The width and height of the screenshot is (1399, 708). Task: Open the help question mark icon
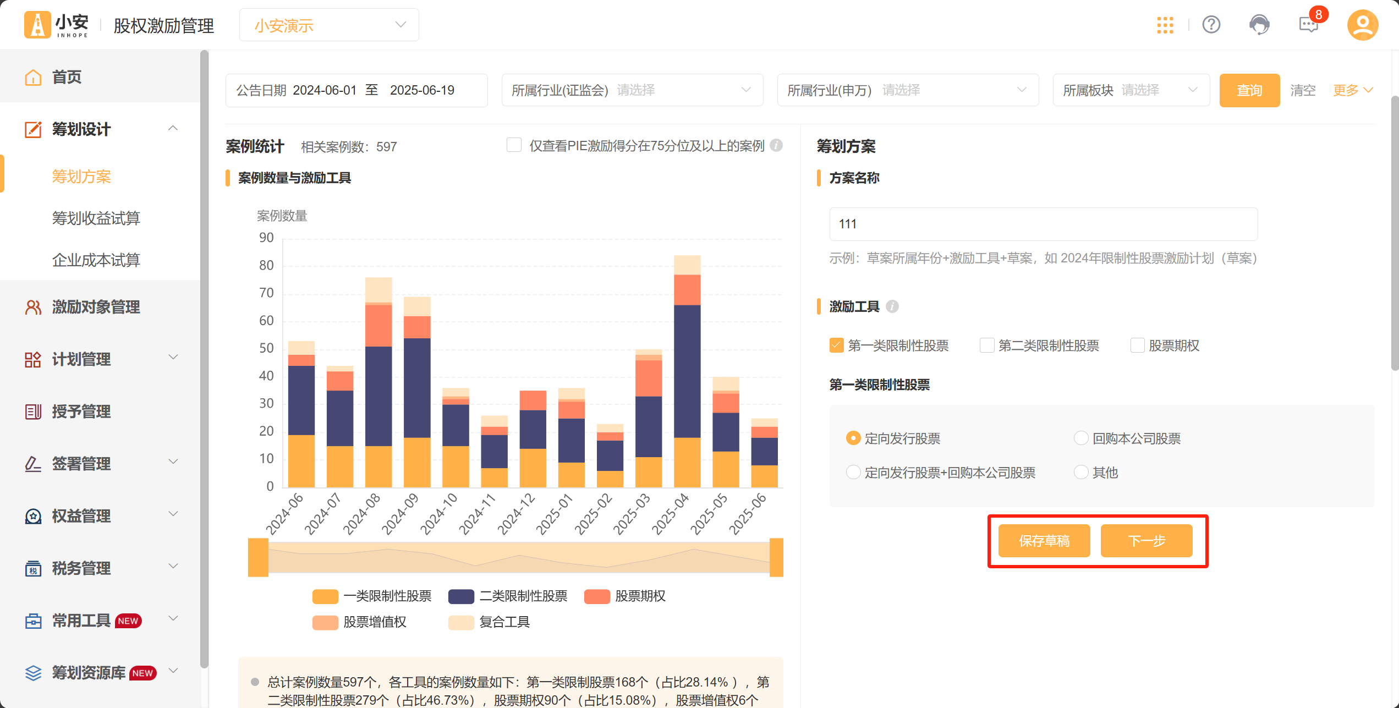pyautogui.click(x=1211, y=25)
